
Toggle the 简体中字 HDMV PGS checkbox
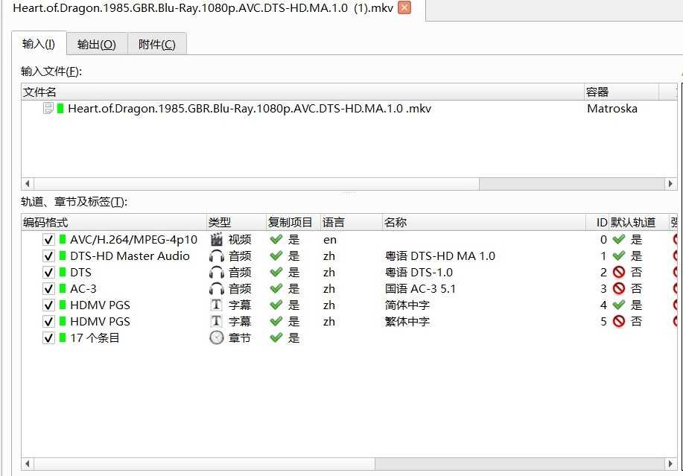[x=48, y=305]
